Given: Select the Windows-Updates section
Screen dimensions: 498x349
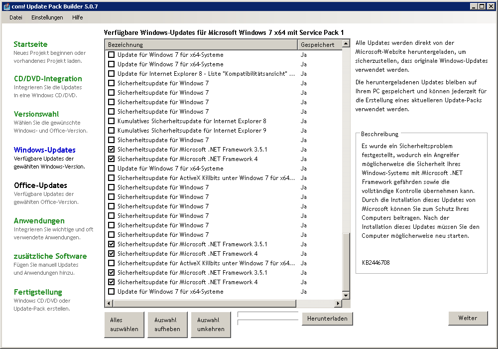Looking at the screenshot, I should click(x=44, y=150).
